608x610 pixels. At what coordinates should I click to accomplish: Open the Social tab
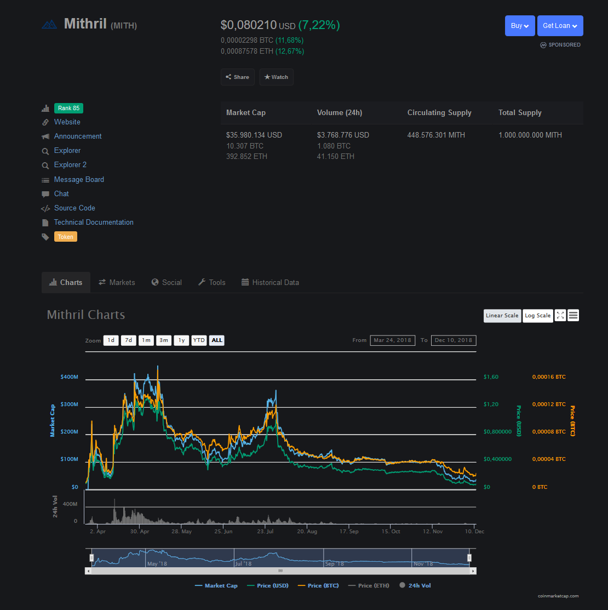pos(167,282)
